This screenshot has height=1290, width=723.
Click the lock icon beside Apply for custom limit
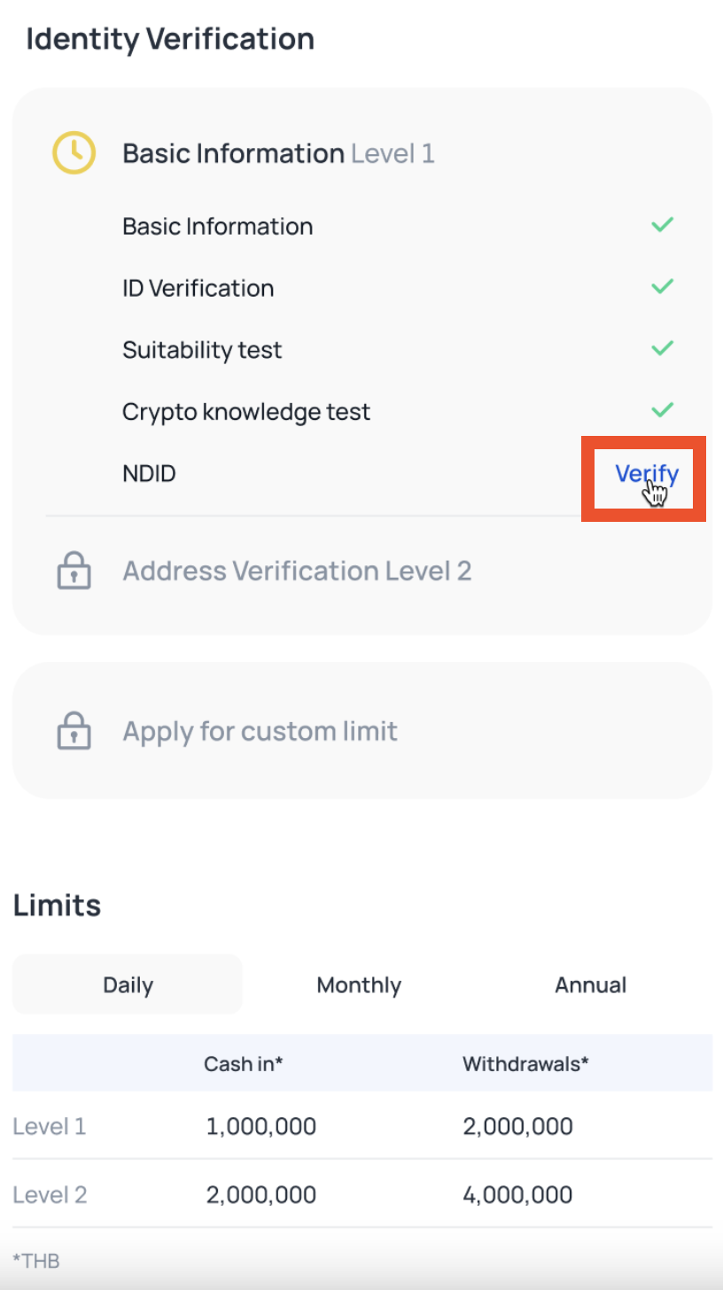click(74, 730)
